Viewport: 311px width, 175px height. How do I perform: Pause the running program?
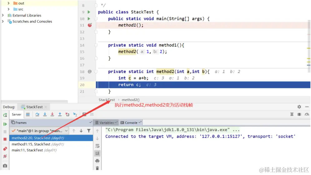click(x=5, y=131)
